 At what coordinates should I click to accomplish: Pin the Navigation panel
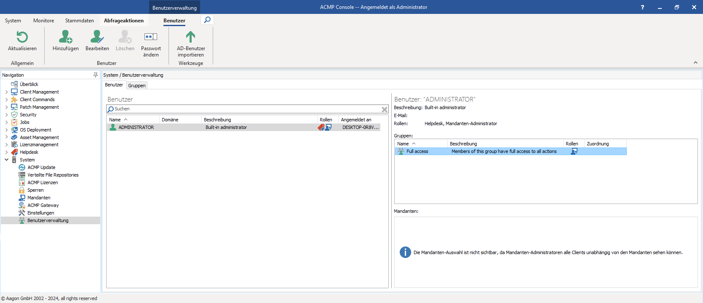point(96,75)
